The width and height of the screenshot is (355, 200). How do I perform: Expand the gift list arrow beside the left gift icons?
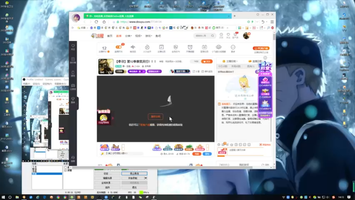[x=123, y=148]
